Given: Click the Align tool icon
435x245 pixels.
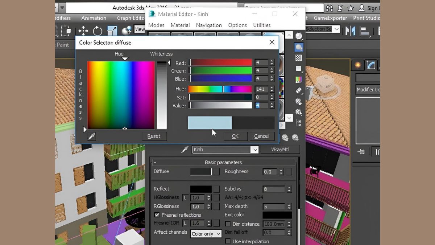Looking at the screenshot, I should [364, 30].
